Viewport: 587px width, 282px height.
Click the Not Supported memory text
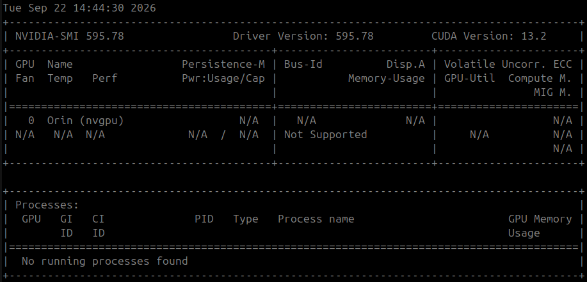coord(325,135)
